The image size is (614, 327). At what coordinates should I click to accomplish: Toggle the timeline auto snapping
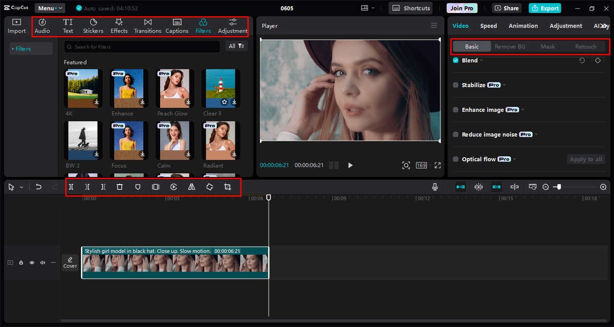[x=478, y=187]
